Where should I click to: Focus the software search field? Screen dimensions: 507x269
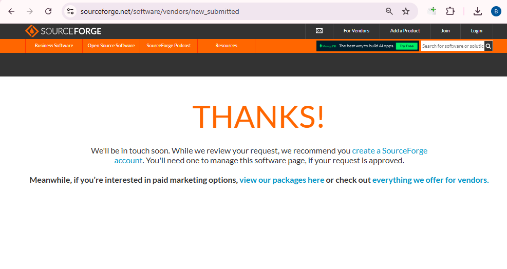coord(452,46)
